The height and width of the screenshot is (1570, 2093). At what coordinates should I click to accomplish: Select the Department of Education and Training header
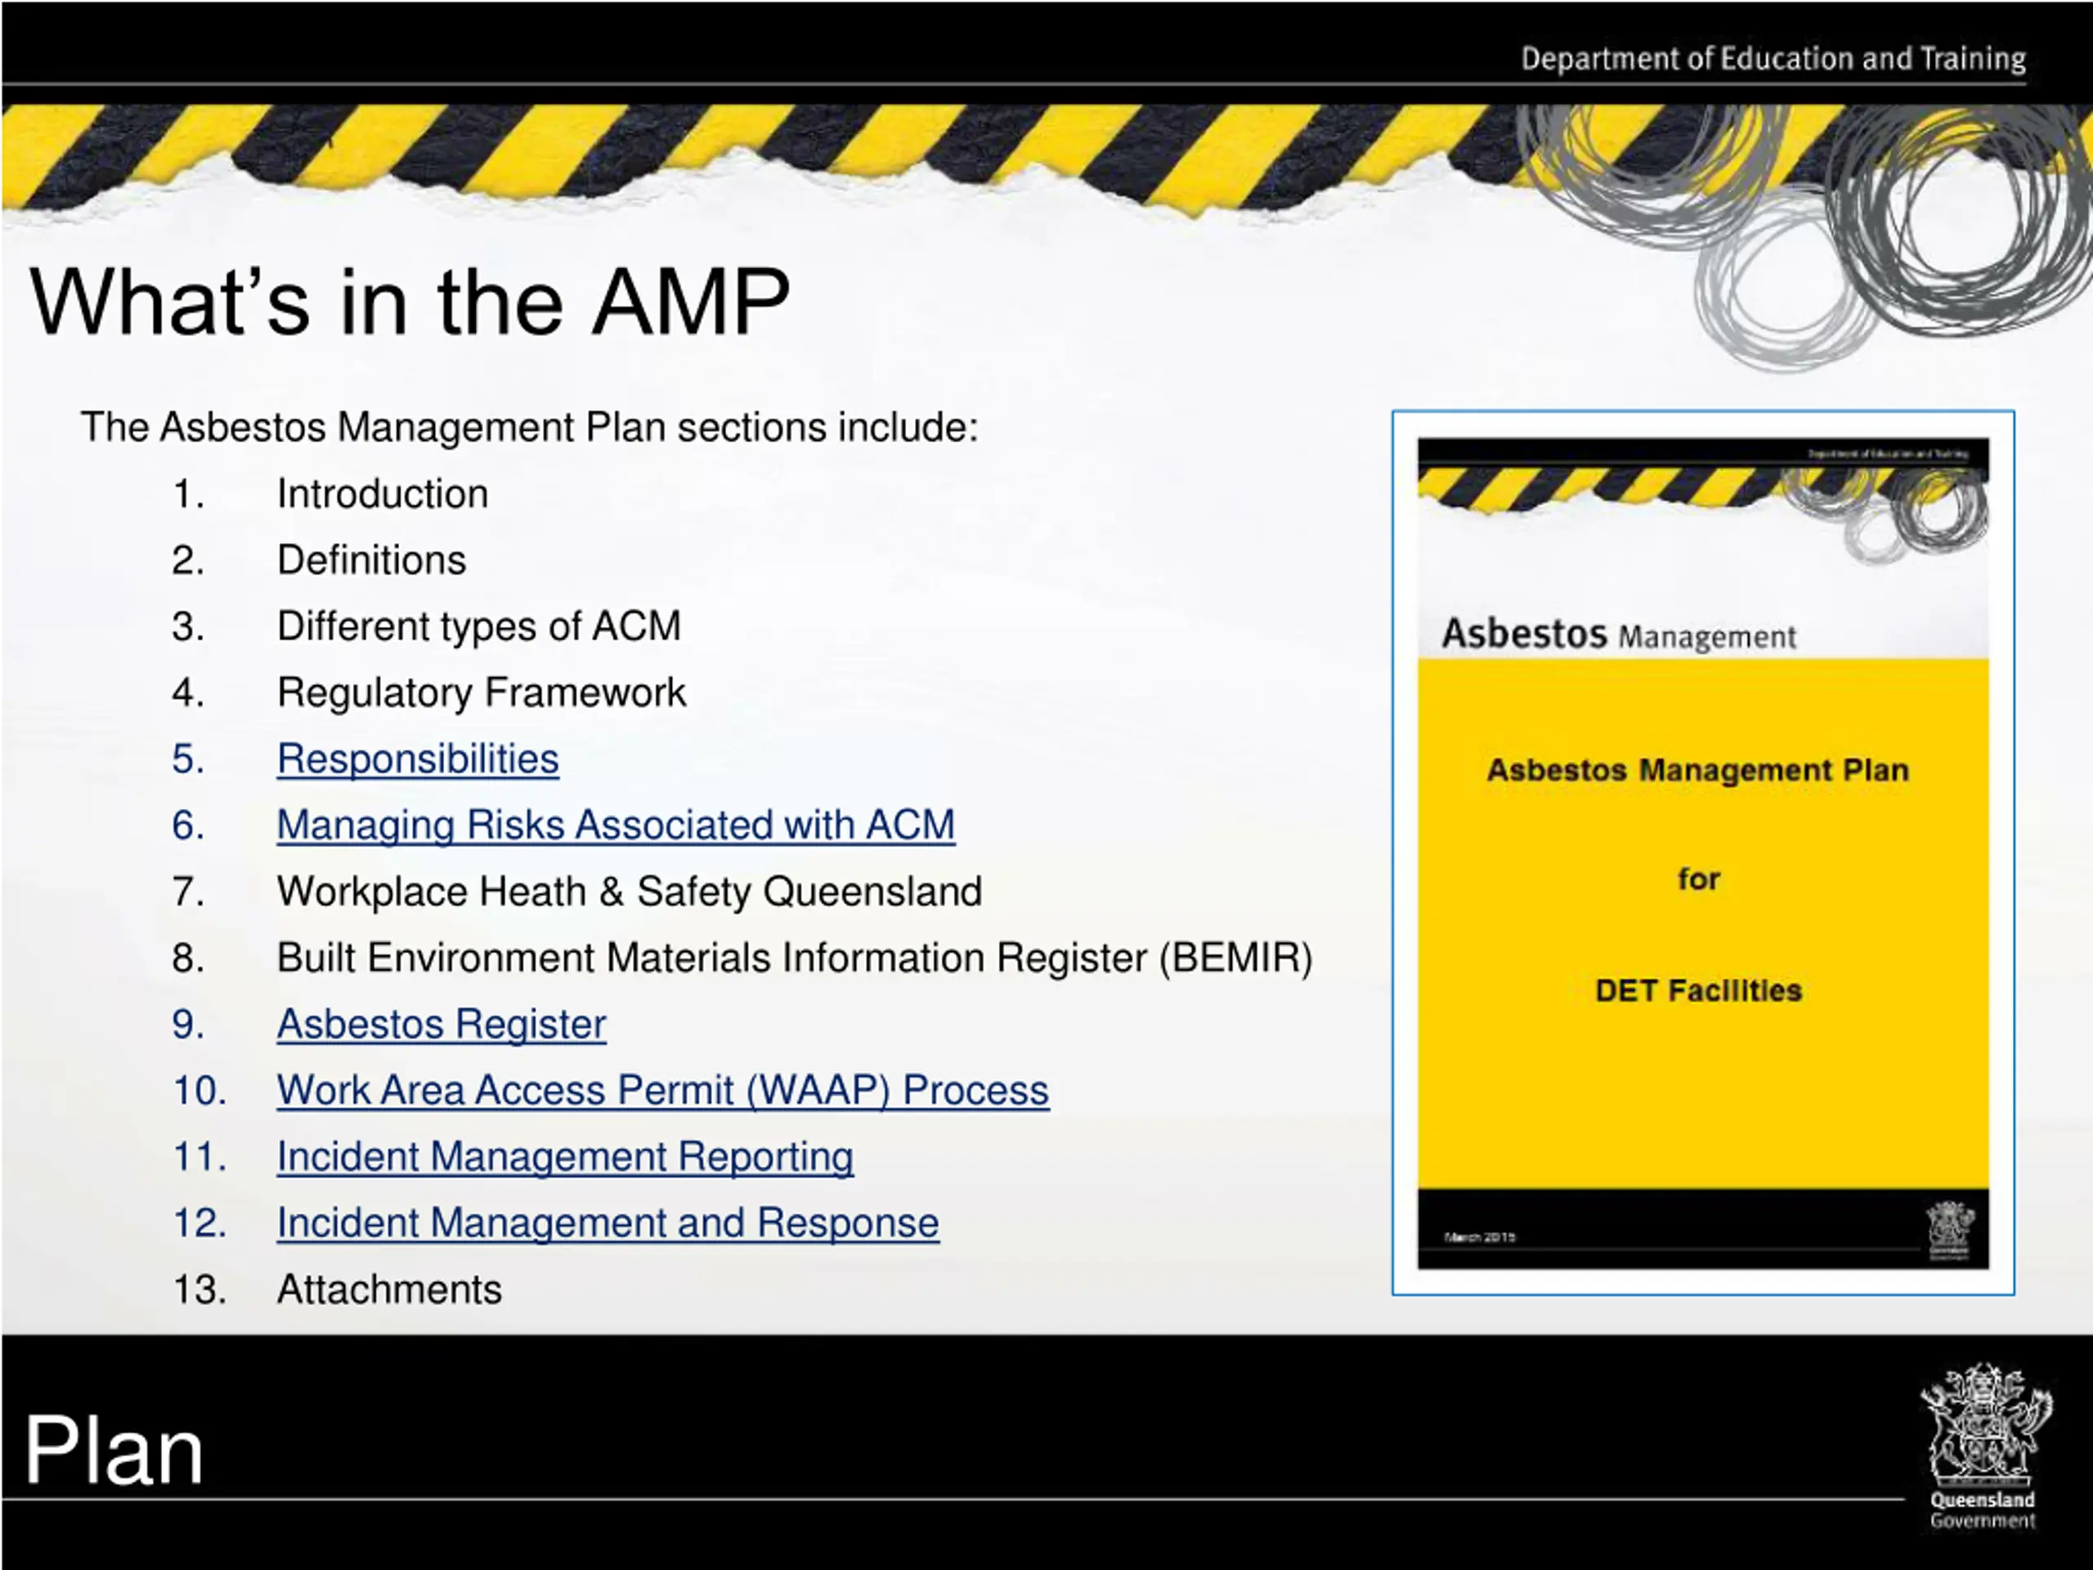(x=1773, y=59)
